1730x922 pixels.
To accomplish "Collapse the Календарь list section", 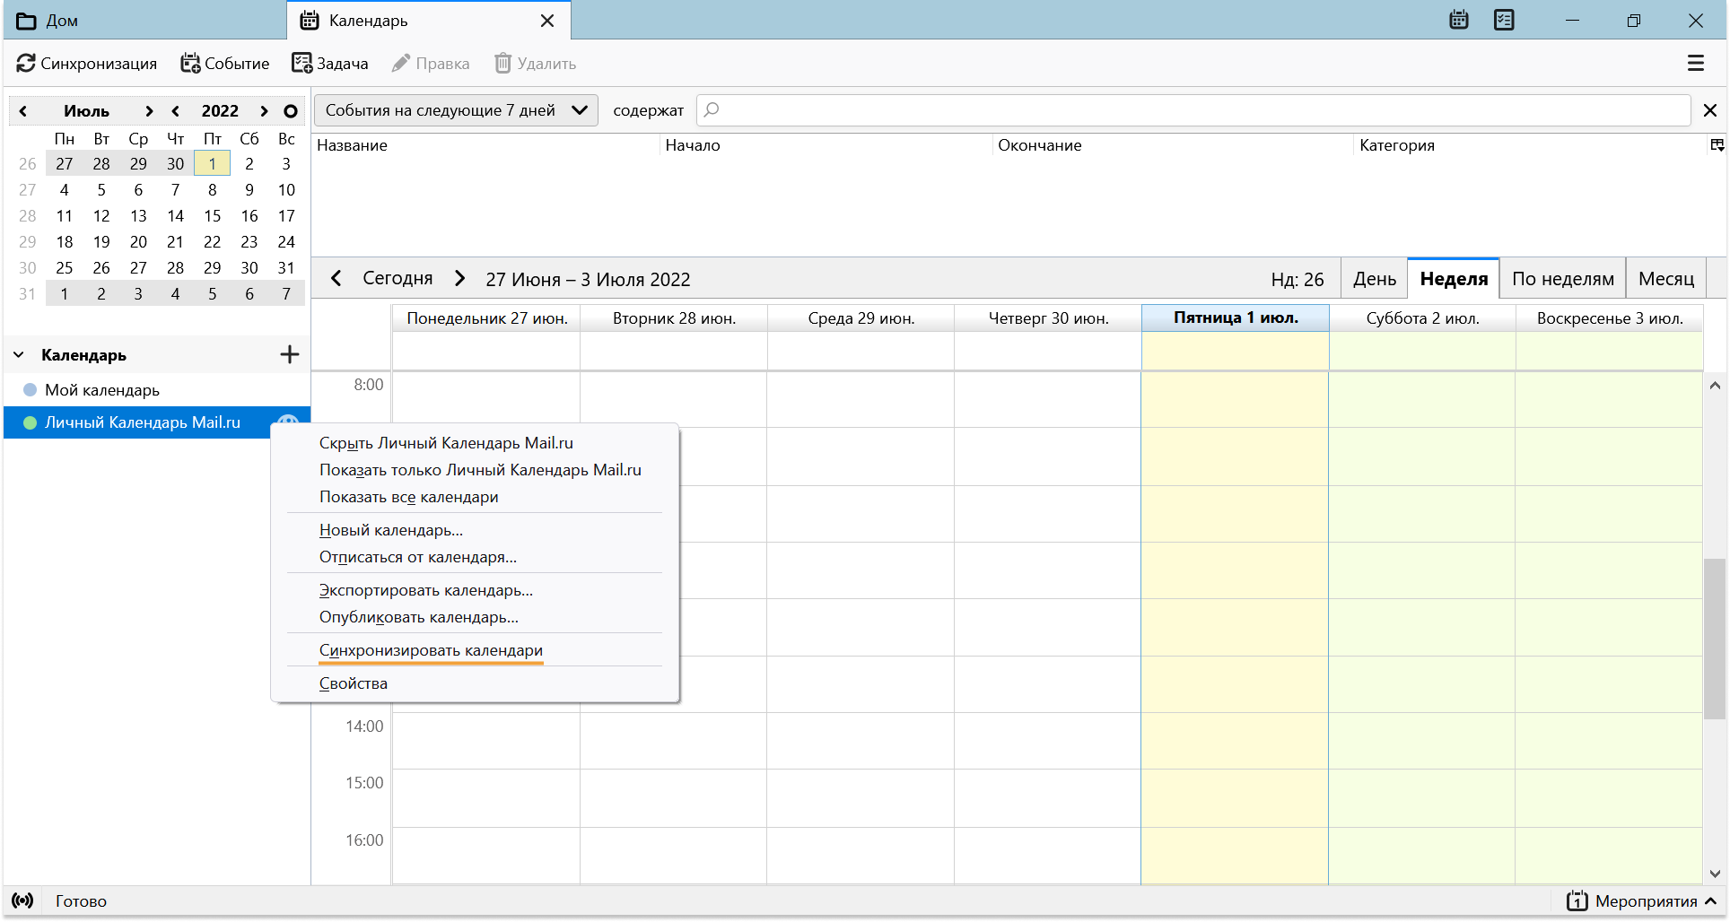I will 18,355.
